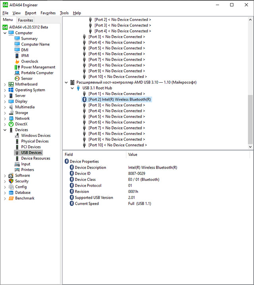The image size is (254, 285).
Task: Click the Computer Name monitor icon
Action: (17, 44)
